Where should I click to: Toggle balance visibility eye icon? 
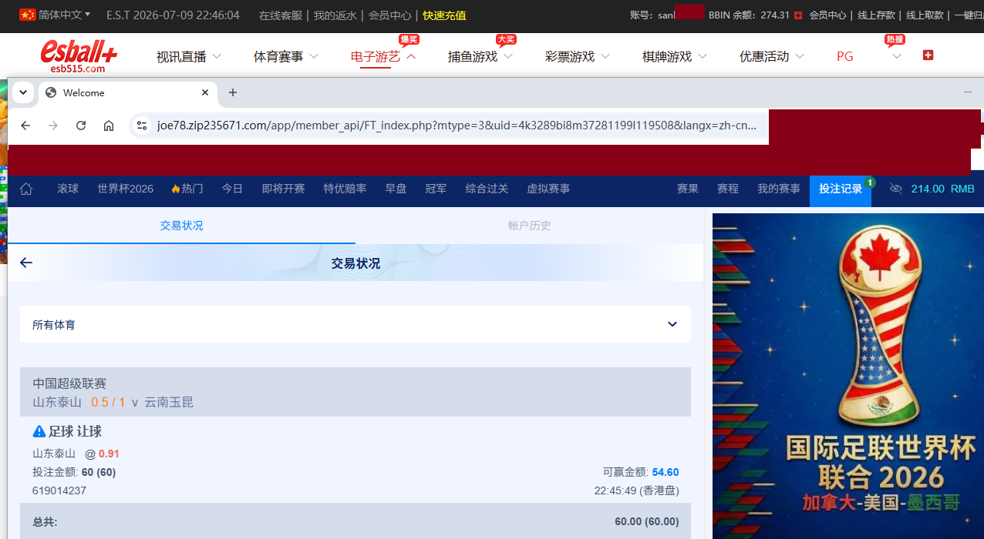point(895,189)
